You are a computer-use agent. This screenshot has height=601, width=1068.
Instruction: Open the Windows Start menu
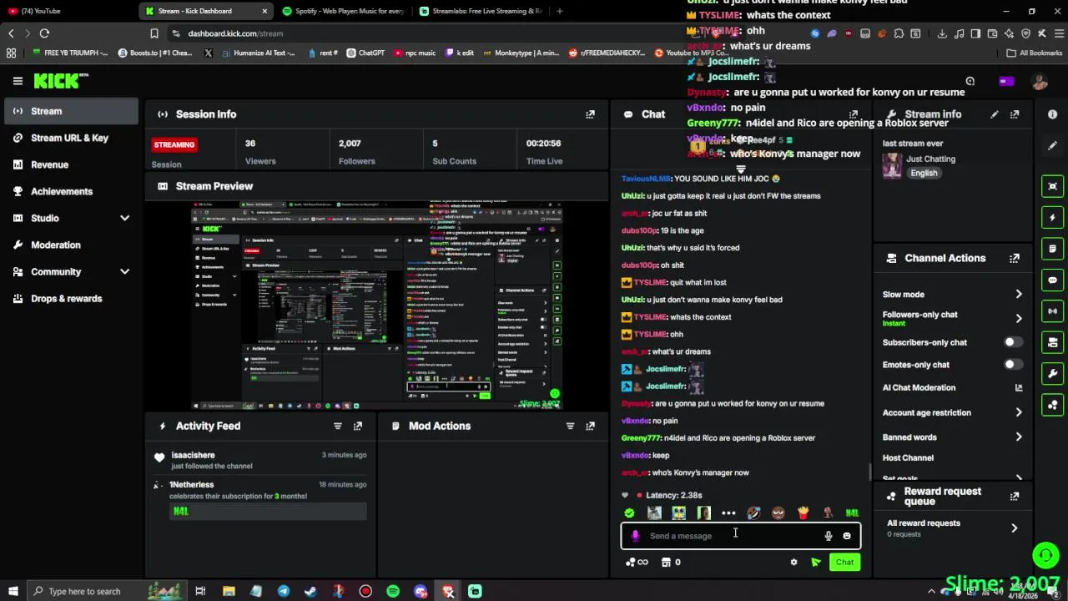(13, 591)
